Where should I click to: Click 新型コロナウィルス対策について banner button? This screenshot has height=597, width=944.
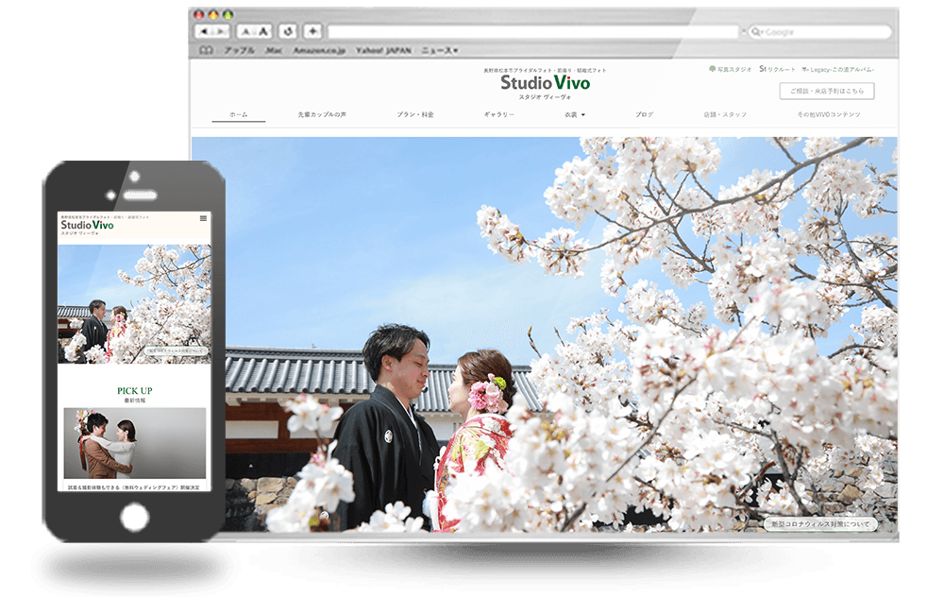820,524
